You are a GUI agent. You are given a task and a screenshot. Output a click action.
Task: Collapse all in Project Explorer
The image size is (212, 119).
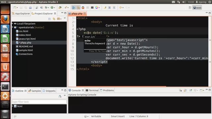49,19
